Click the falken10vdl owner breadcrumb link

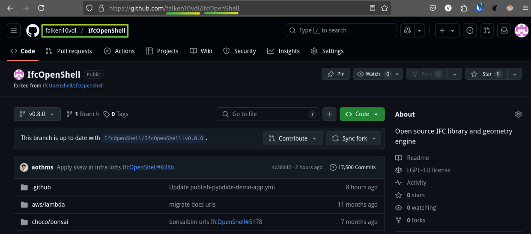click(61, 31)
